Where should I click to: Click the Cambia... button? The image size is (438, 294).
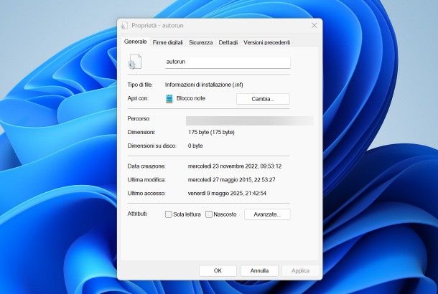(x=263, y=99)
